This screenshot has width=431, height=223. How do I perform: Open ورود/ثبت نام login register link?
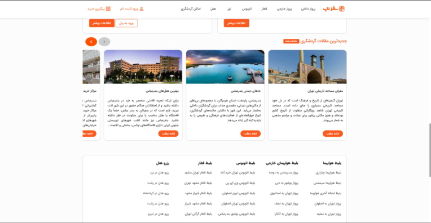click(131, 9)
